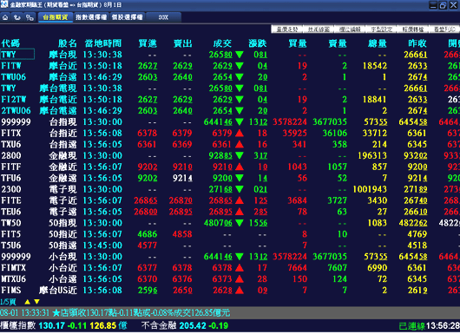The width and height of the screenshot is (460, 334).
Task: Open the SGX tab
Action: 163,17
